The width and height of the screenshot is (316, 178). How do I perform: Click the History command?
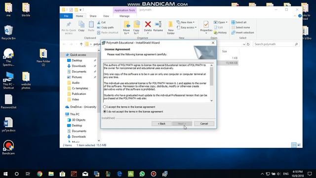[220, 33]
